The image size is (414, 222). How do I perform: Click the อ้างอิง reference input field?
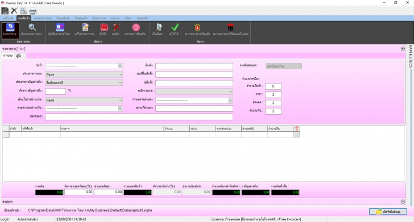194,66
